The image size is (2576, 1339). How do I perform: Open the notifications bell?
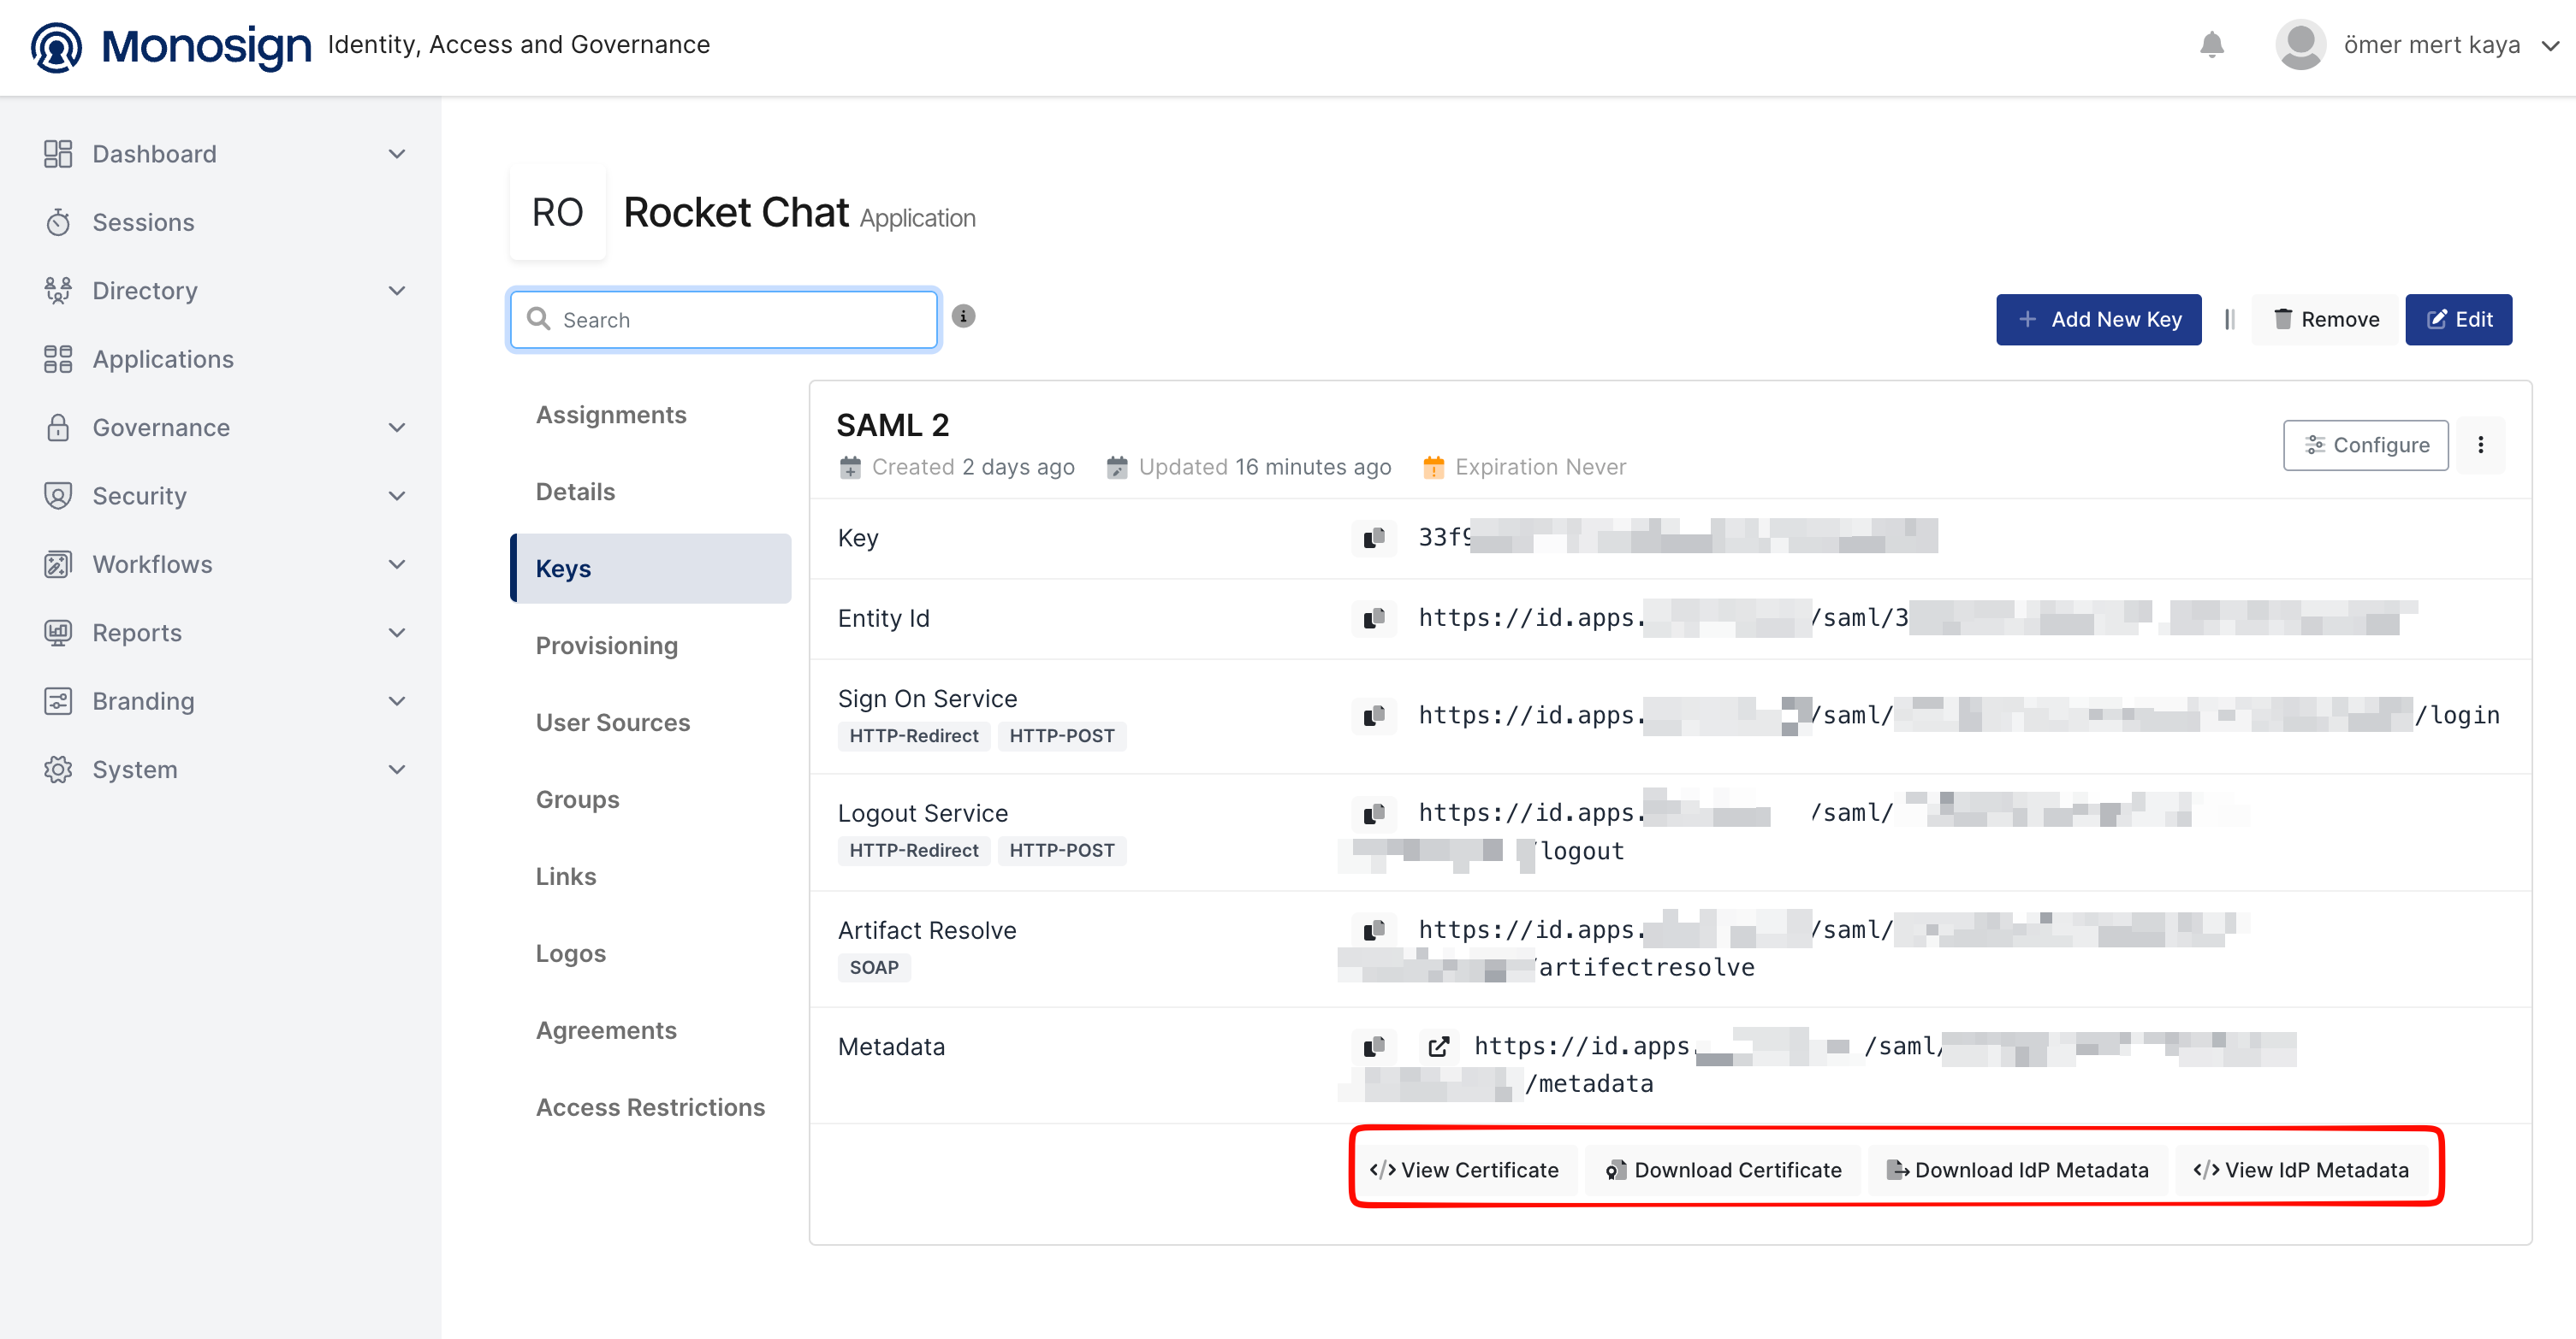click(x=2211, y=45)
